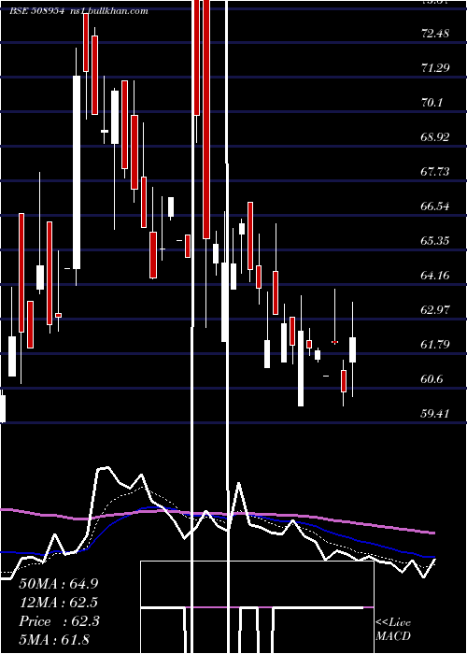Click the 68.92 price level label

click(x=435, y=136)
